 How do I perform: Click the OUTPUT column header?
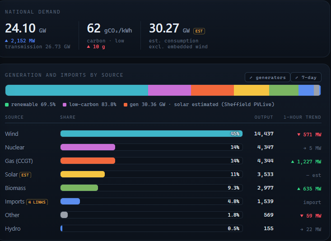click(x=264, y=117)
